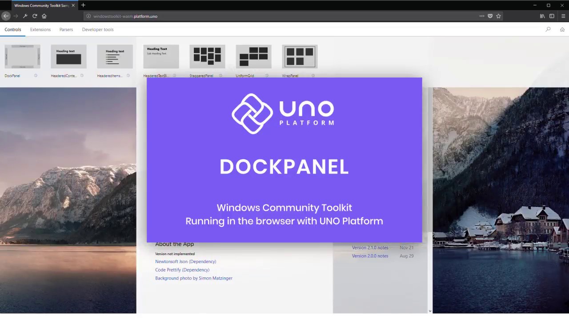The width and height of the screenshot is (569, 320).
Task: Click the browser forward arrow
Action: click(16, 16)
